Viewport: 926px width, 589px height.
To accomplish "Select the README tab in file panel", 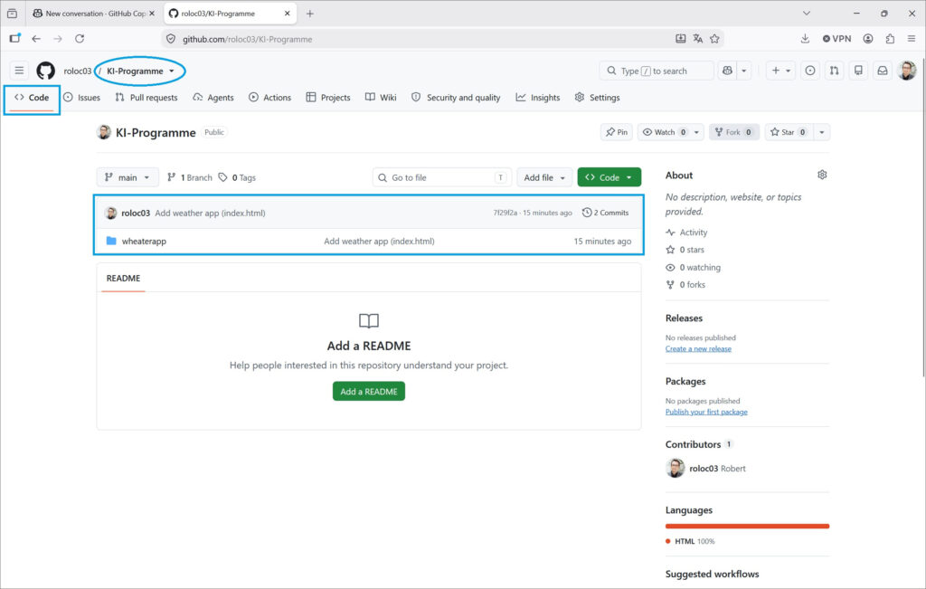I will (123, 279).
